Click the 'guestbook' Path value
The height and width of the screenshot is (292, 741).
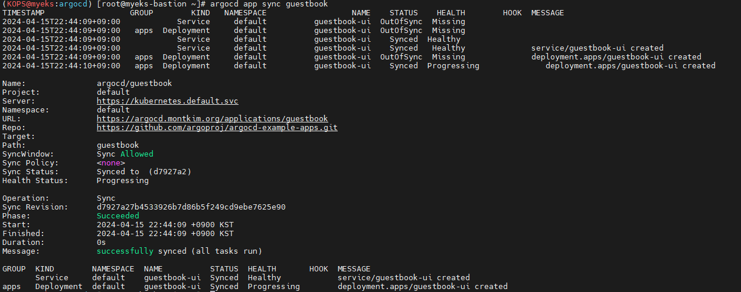[118, 145]
